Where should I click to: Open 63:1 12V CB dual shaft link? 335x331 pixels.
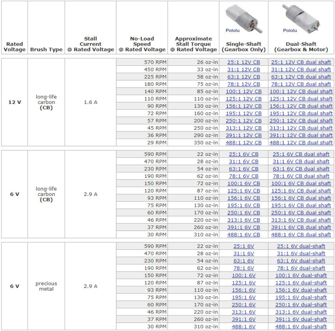click(x=301, y=77)
